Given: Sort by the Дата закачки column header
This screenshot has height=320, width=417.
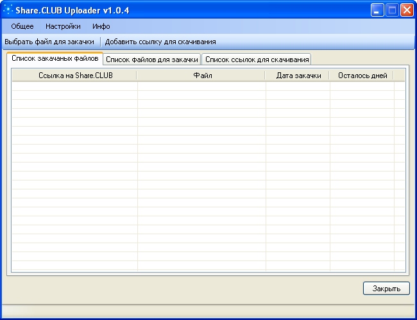Looking at the screenshot, I should pos(298,76).
